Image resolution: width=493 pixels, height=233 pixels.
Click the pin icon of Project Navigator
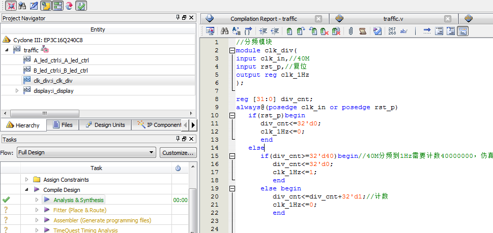click(x=177, y=18)
